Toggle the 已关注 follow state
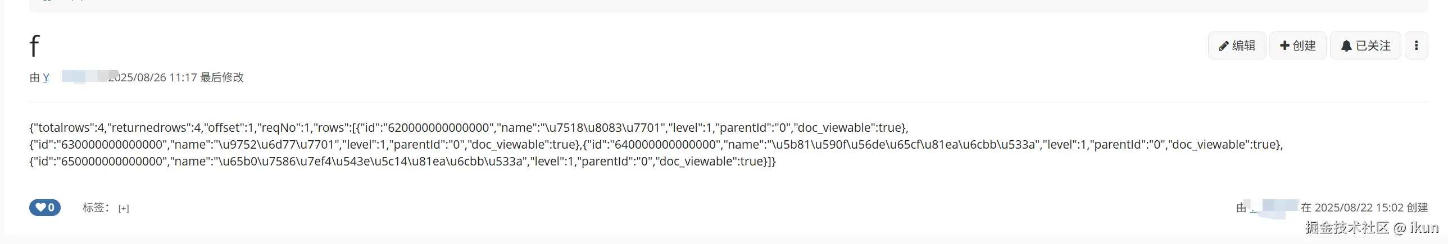The height and width of the screenshot is (244, 1448). (x=1365, y=45)
